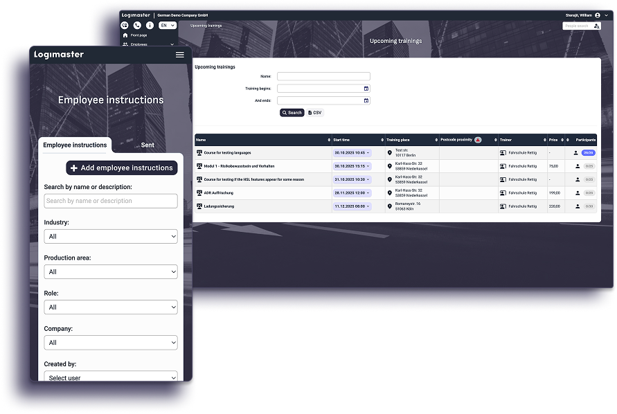Click the Search button
The width and height of the screenshot is (617, 414).
[292, 113]
